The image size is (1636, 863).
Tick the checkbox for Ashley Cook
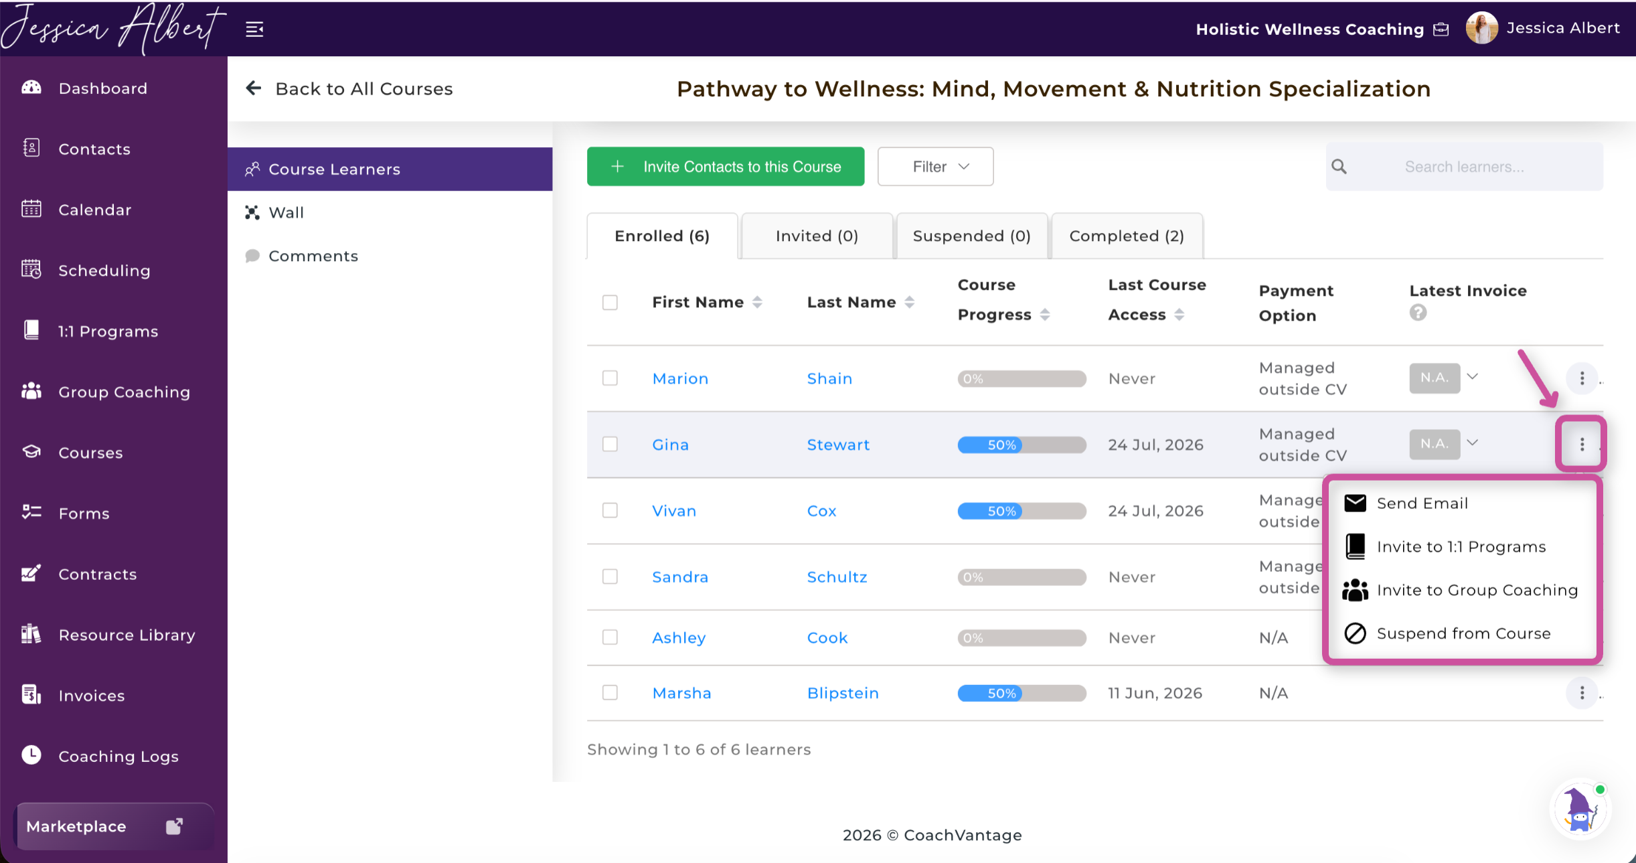610,637
